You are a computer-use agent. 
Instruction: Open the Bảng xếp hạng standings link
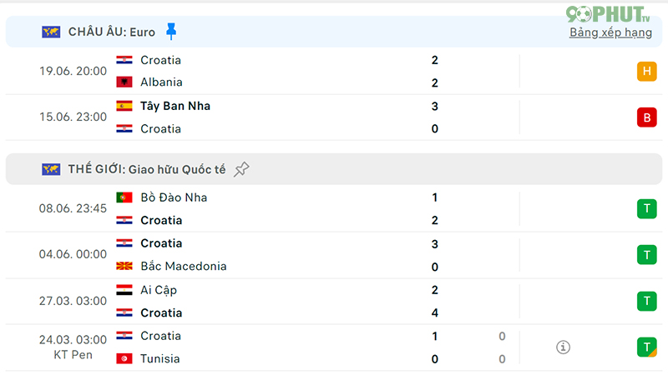610,32
